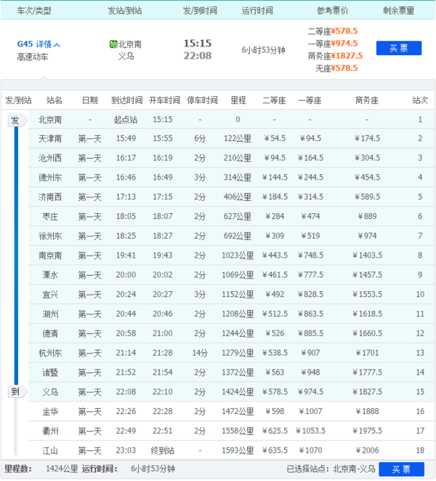Choose 杭州东 station in the stop list
The image size is (436, 481).
tap(50, 353)
